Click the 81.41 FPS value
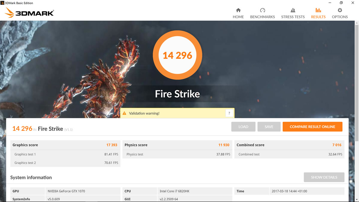This screenshot has height=202, width=359. tap(111, 154)
